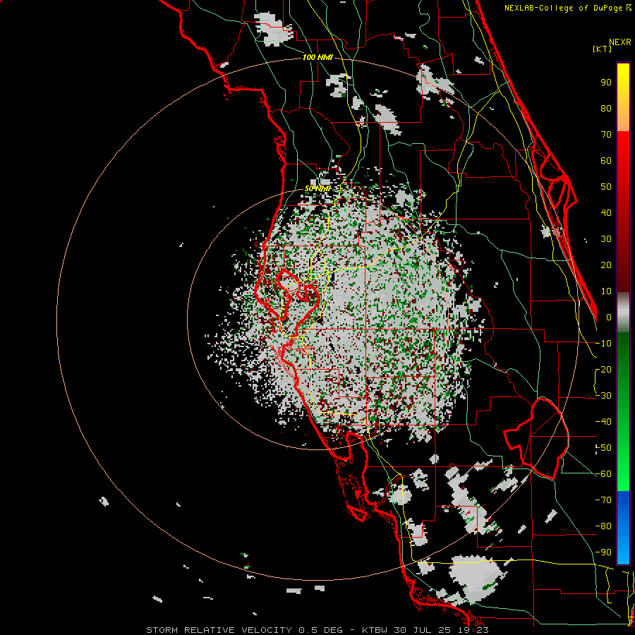Click the Storm Relative Velocity caption text

click(317, 630)
